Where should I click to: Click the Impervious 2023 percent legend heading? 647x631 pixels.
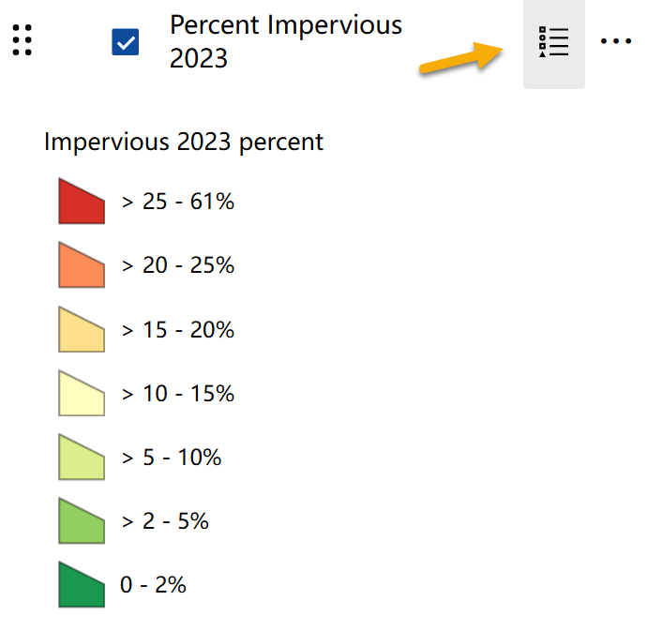tap(184, 143)
